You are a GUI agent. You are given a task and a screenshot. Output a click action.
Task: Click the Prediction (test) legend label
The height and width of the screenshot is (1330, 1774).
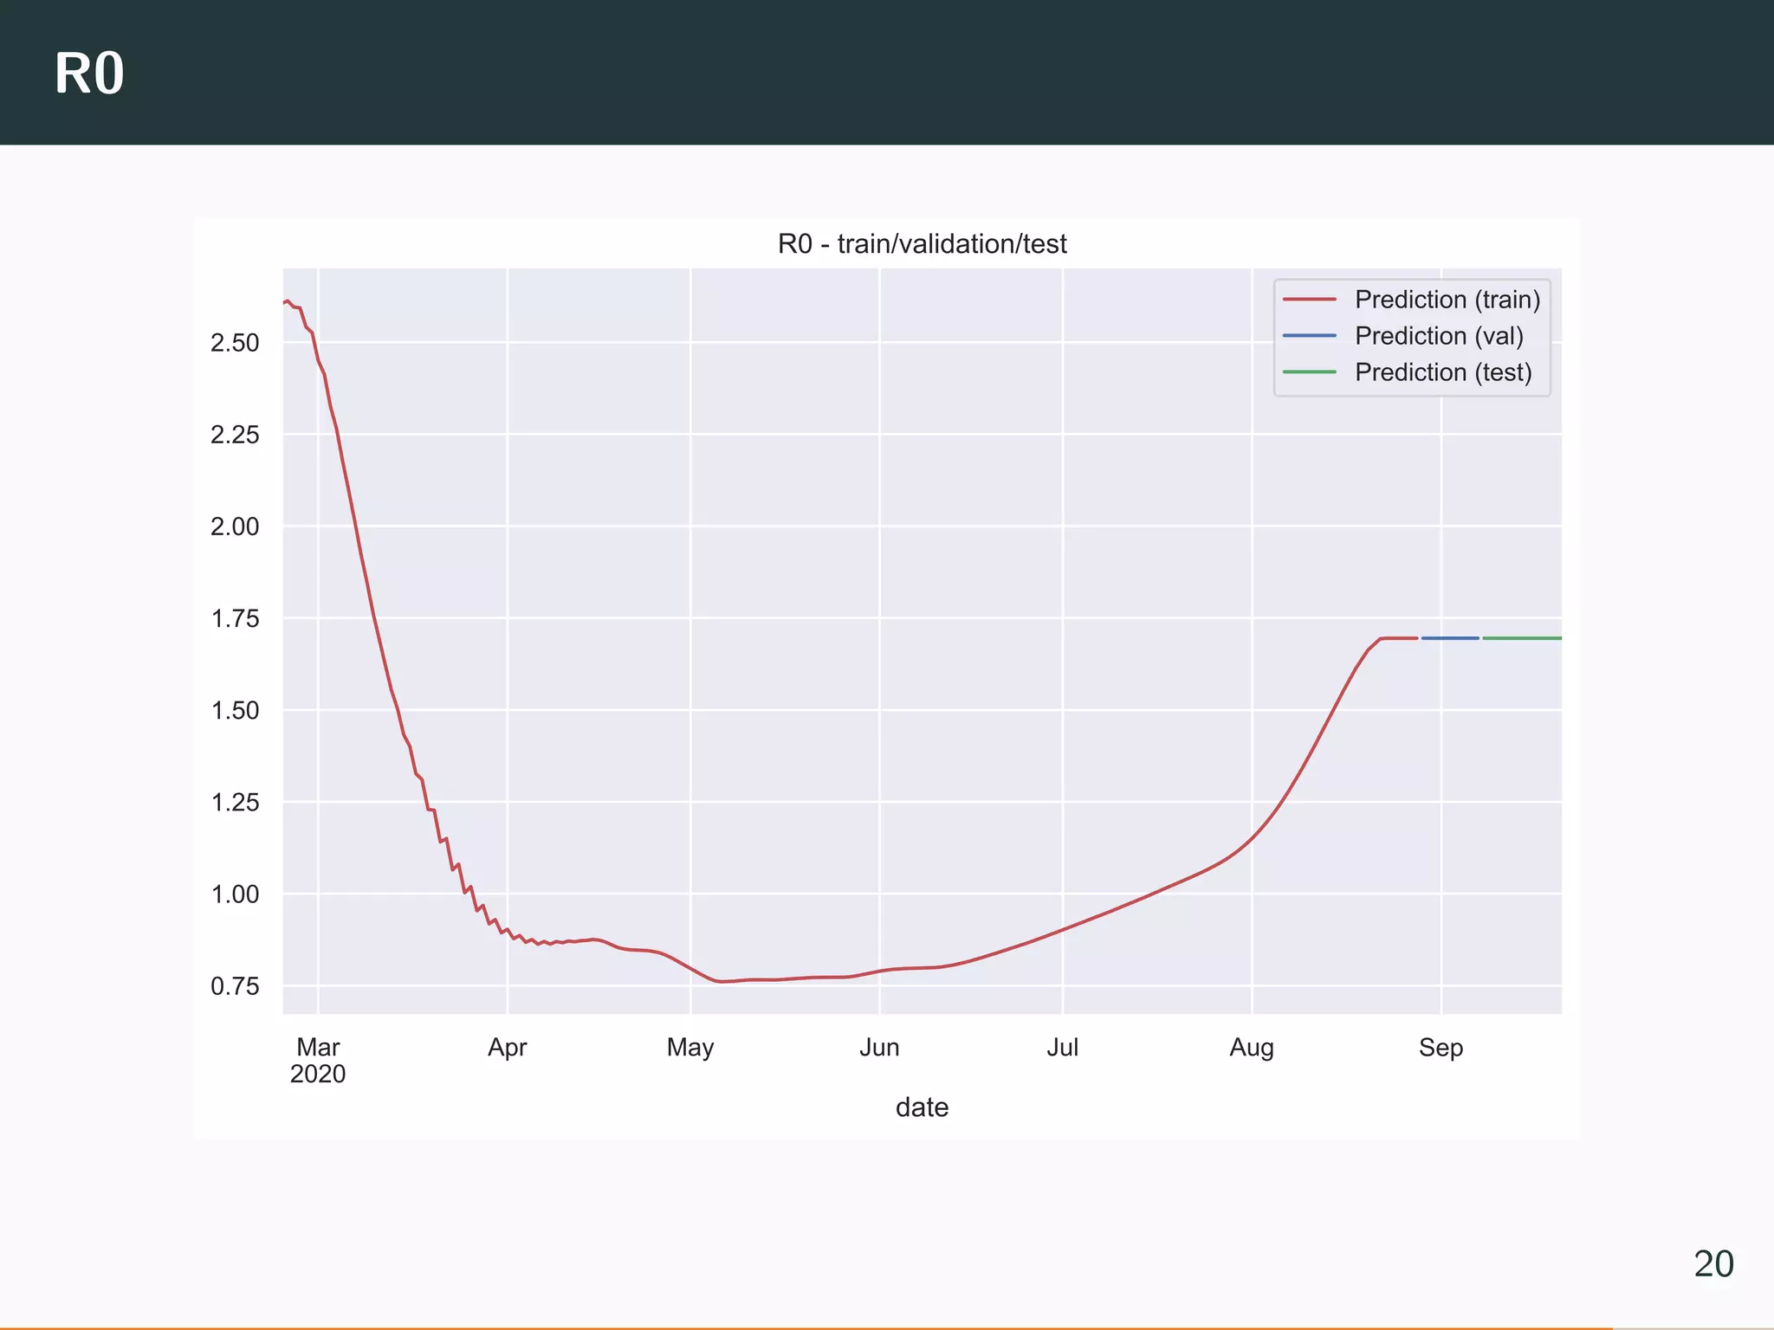click(1443, 372)
